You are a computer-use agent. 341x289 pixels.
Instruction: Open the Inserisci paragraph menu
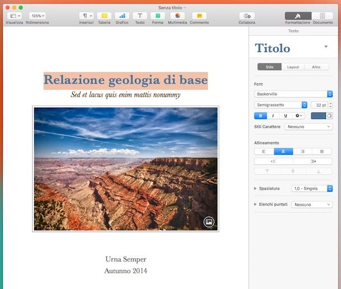(x=86, y=16)
